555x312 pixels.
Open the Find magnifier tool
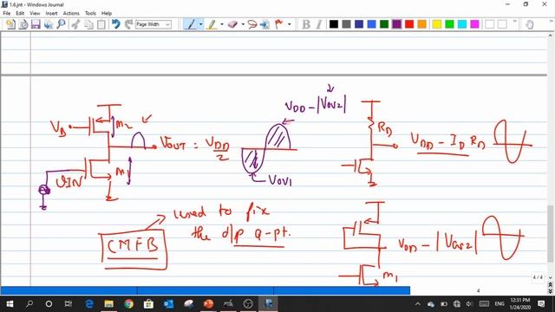(x=62, y=24)
